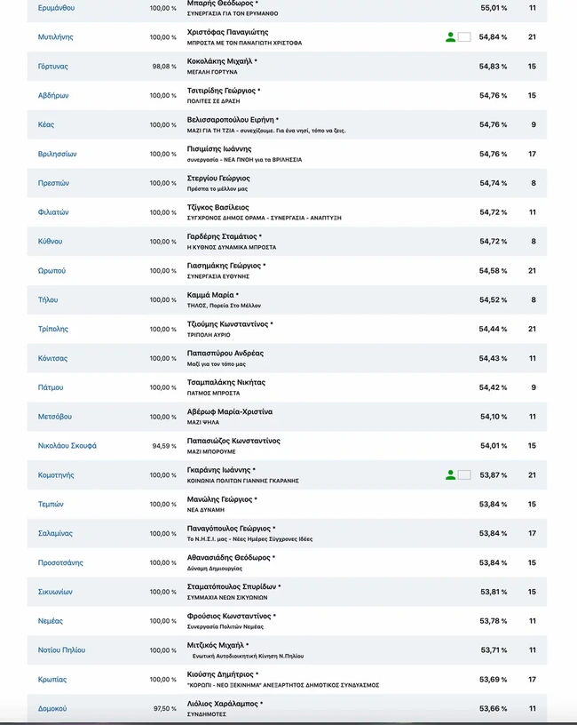This screenshot has width=577, height=725.
Task: Click the white box beside Χριστόφας Παναγιώτης
Action: [463, 37]
